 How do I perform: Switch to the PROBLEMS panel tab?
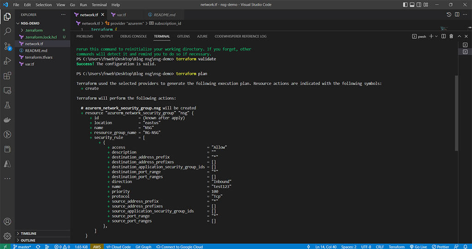[x=85, y=36]
